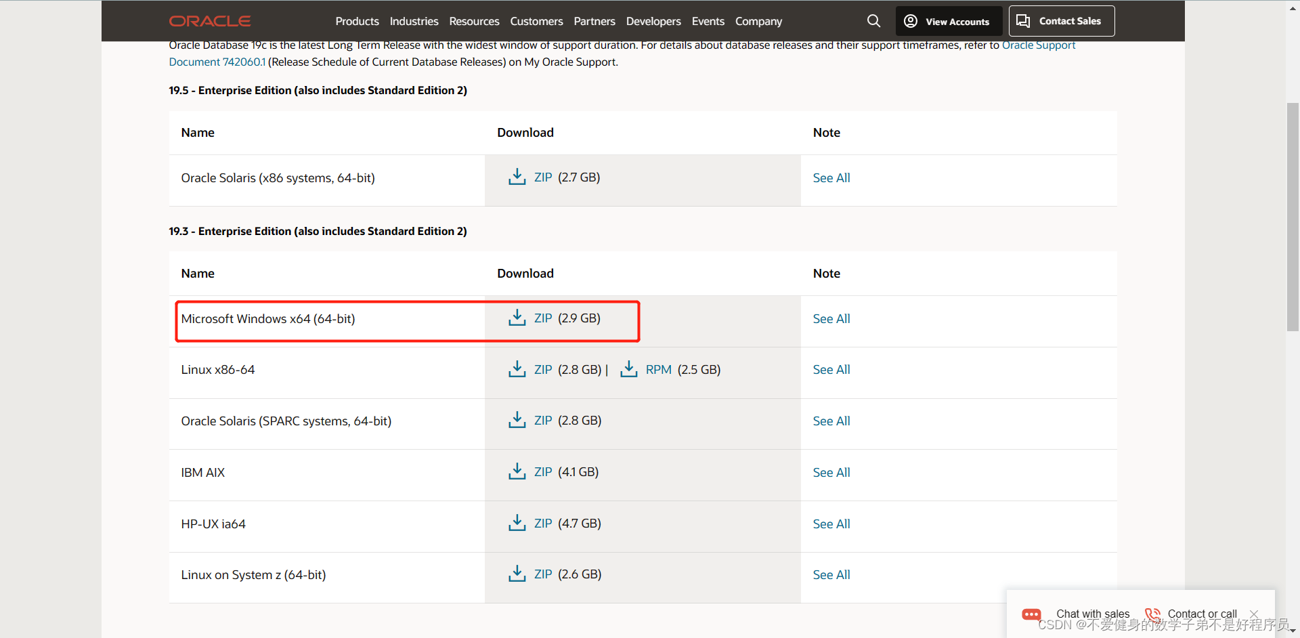Click the View Accounts button
This screenshot has height=638, width=1300.
point(949,21)
